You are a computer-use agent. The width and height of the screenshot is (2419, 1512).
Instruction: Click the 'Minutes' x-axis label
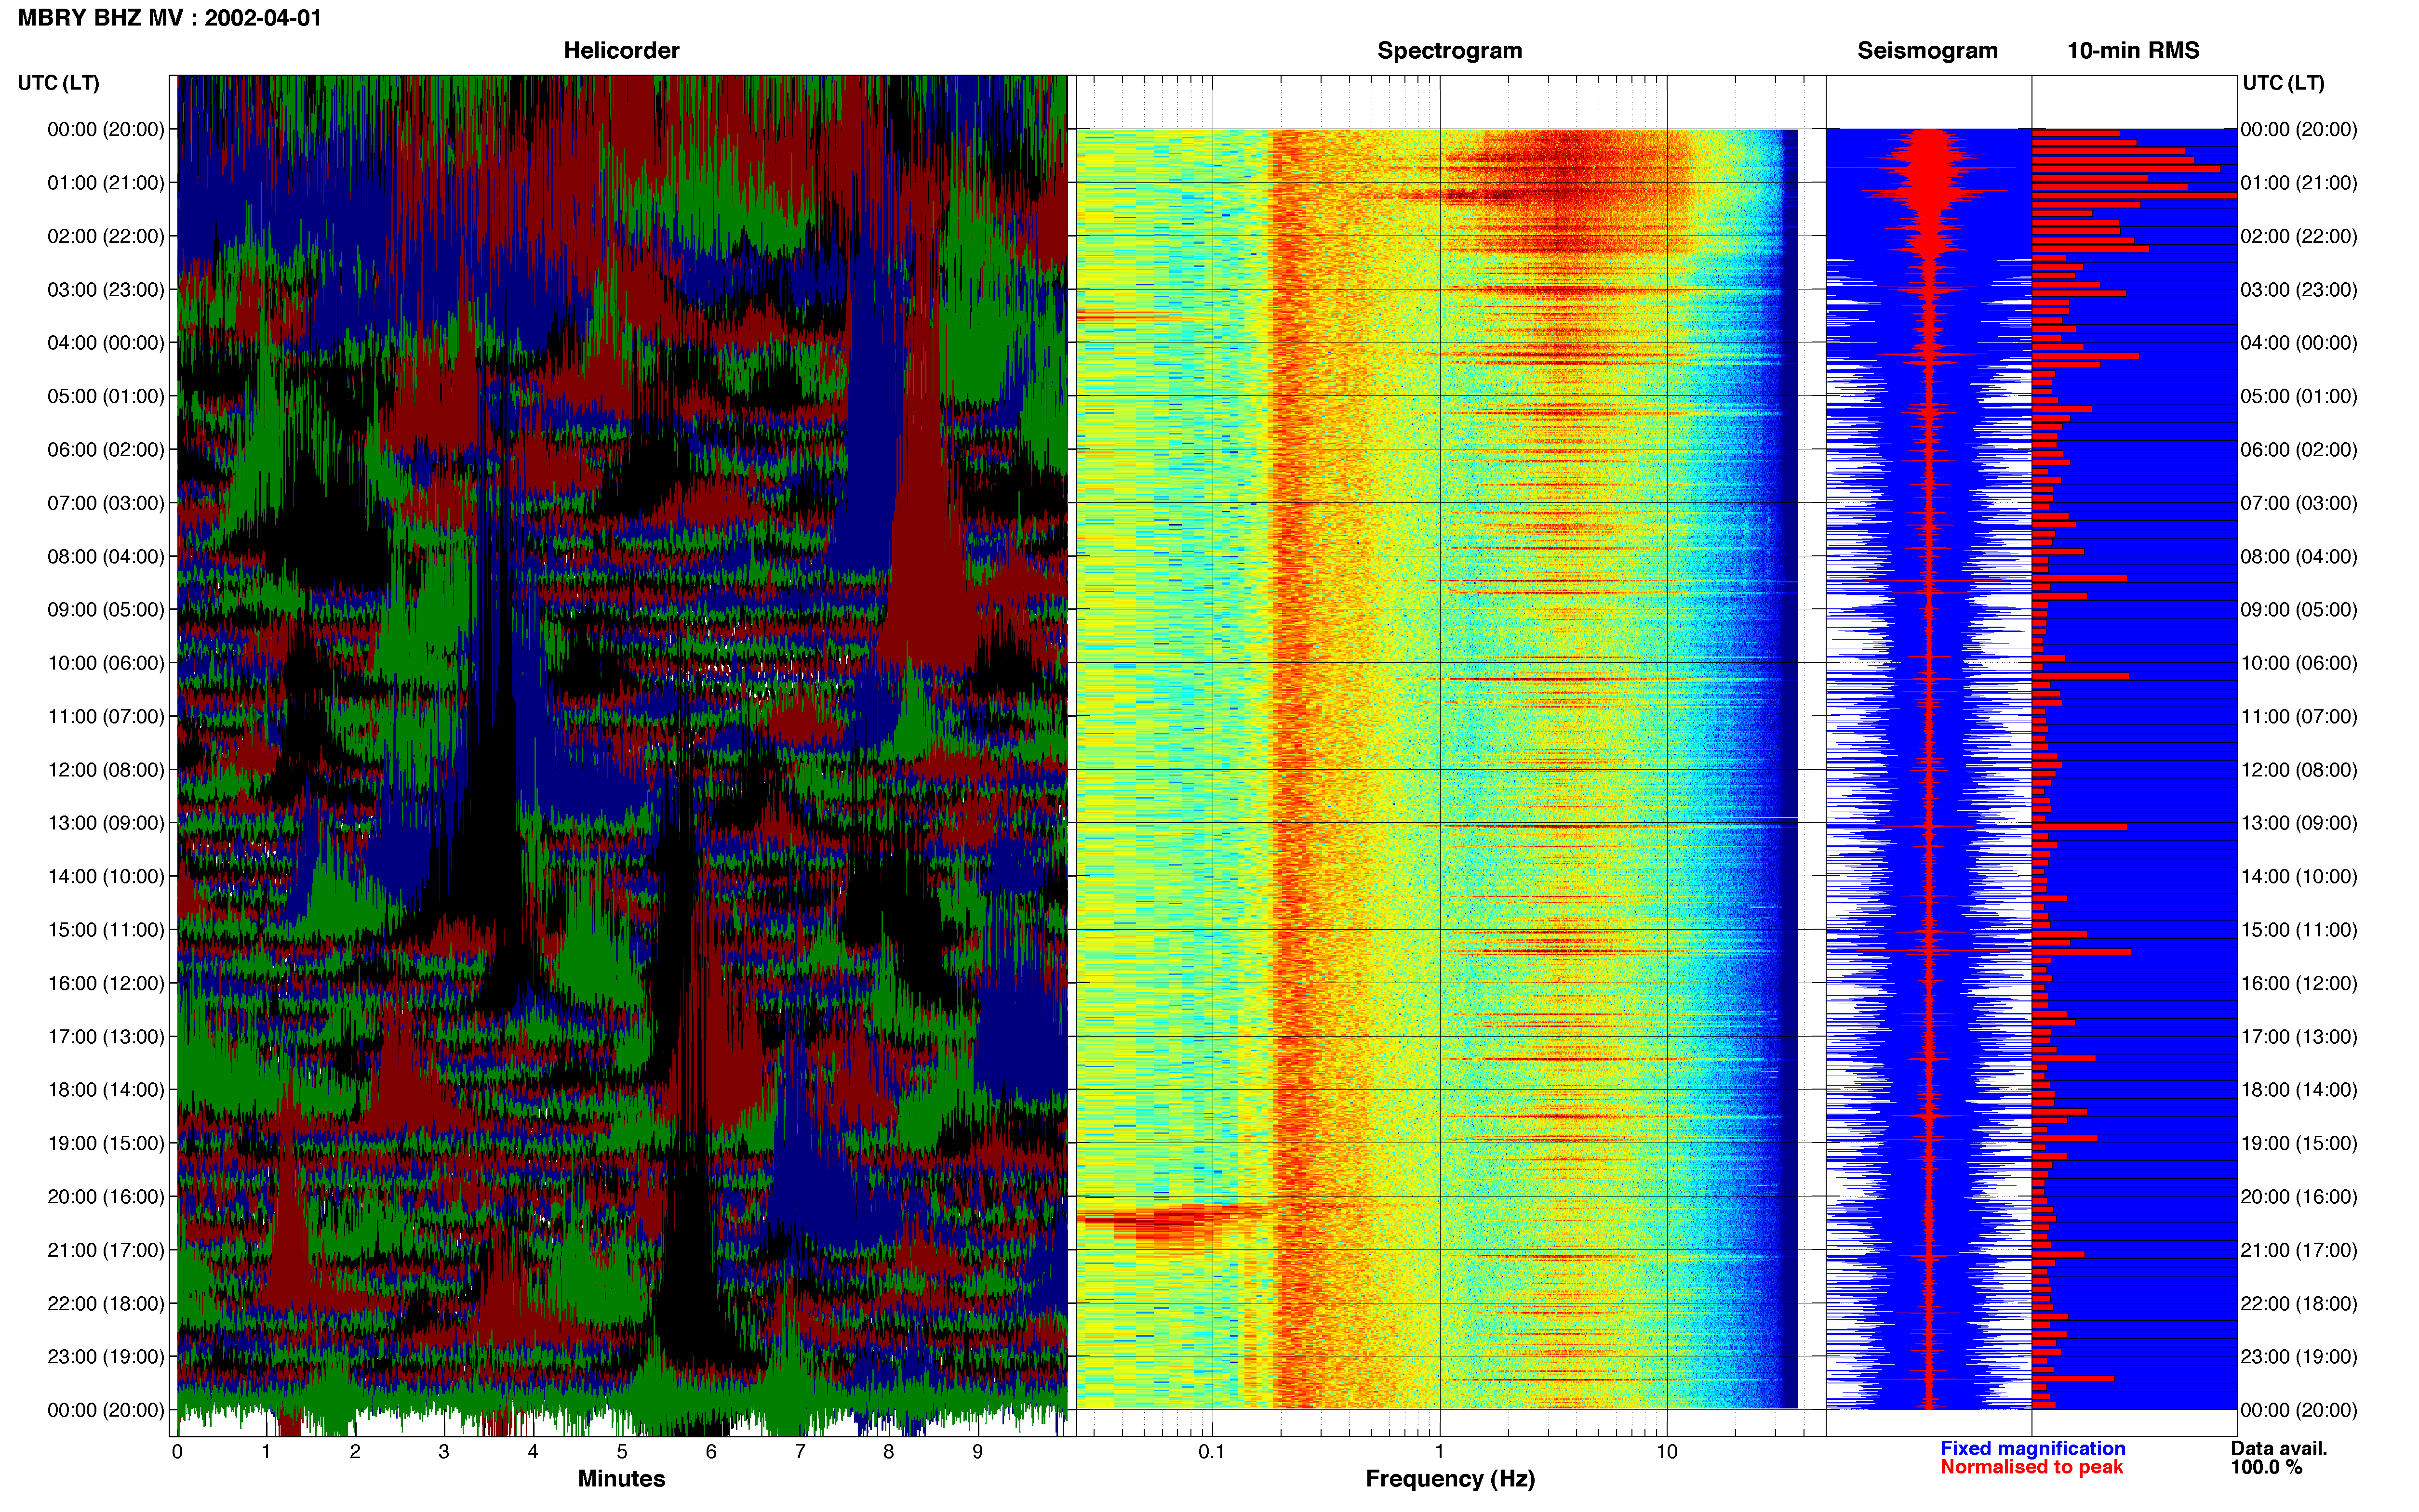pyautogui.click(x=621, y=1479)
